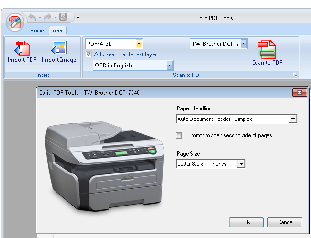Viewport: 311px width, 238px height.
Task: Click the OK button
Action: point(246,222)
